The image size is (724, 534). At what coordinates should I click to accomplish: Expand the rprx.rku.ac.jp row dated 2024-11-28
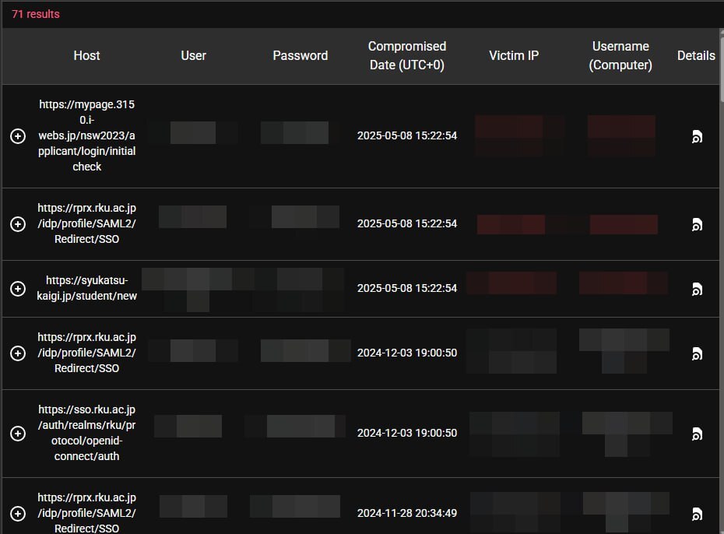click(18, 514)
